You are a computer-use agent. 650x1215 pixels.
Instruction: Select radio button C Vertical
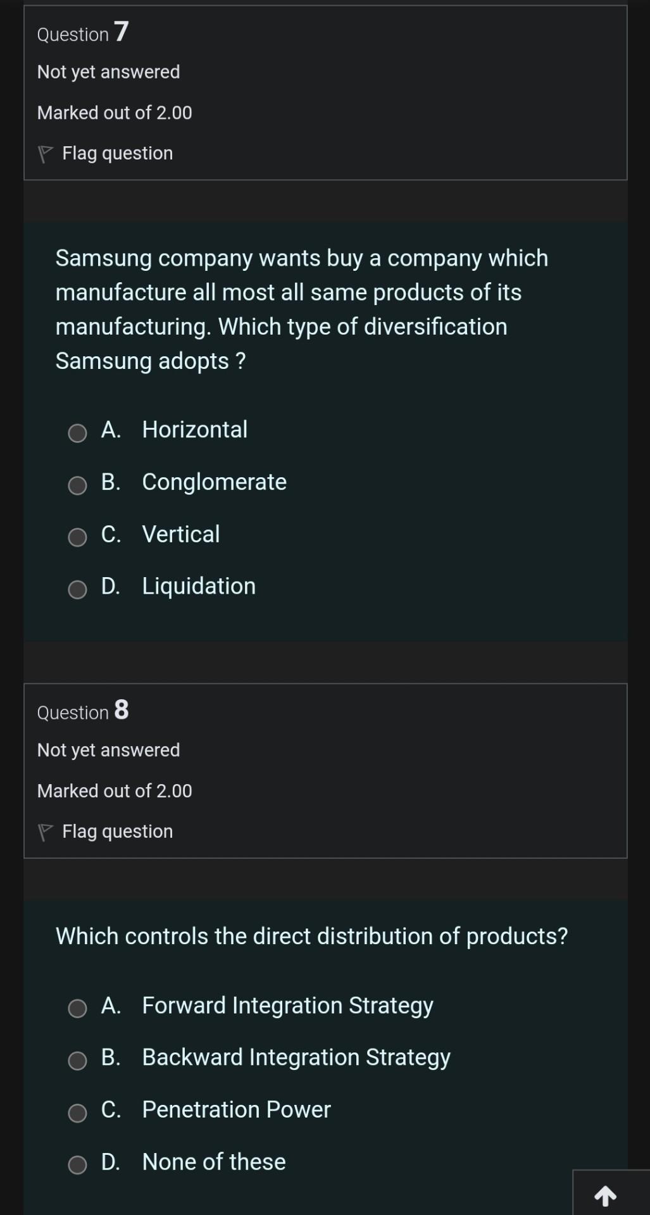(x=77, y=538)
